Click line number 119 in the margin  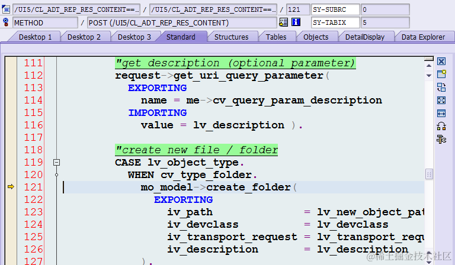tap(33, 162)
